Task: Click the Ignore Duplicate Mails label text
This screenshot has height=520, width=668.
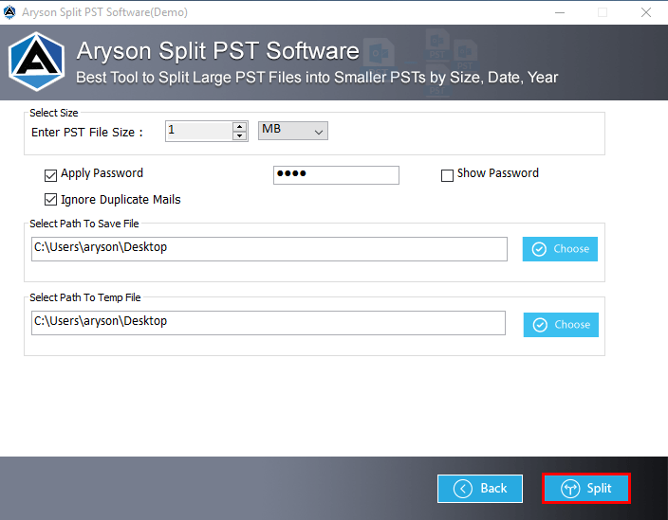Action: point(121,200)
